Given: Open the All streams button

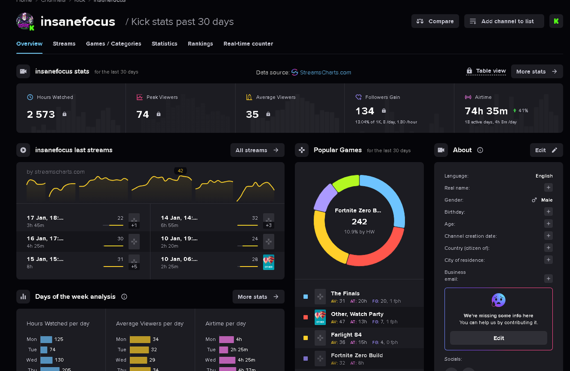Looking at the screenshot, I should click(x=257, y=150).
